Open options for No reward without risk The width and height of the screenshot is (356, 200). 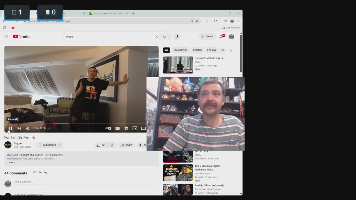(234, 59)
